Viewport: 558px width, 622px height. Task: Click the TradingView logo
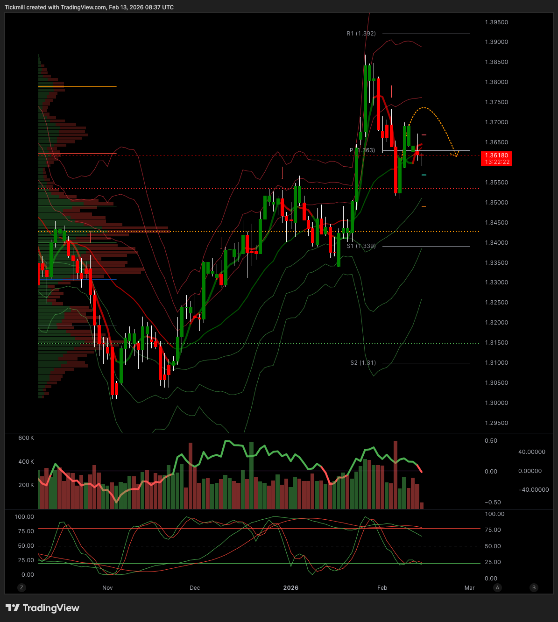pyautogui.click(x=42, y=608)
